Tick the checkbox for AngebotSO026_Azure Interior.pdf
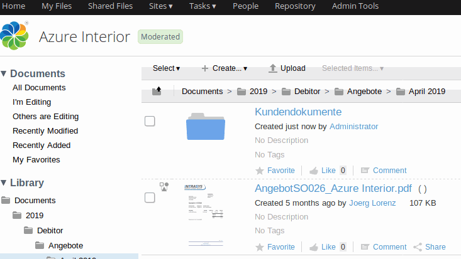The width and height of the screenshot is (461, 259). tap(150, 198)
